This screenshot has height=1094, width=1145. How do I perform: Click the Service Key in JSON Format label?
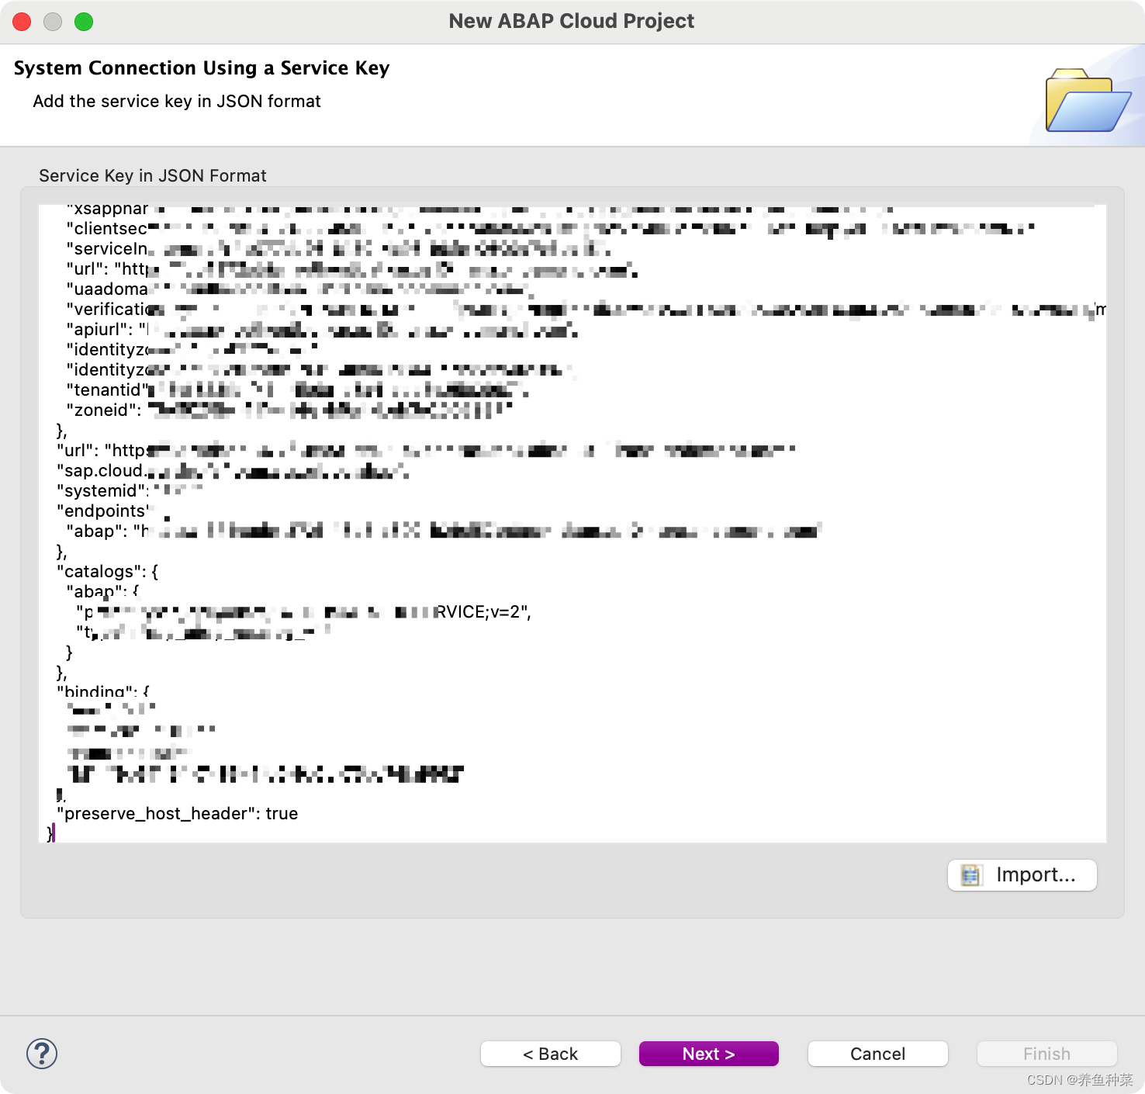tap(153, 175)
